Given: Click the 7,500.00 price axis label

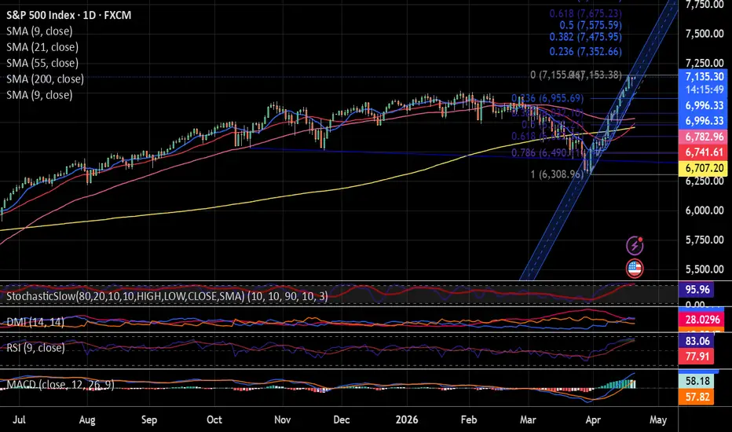Looking at the screenshot, I should point(705,34).
